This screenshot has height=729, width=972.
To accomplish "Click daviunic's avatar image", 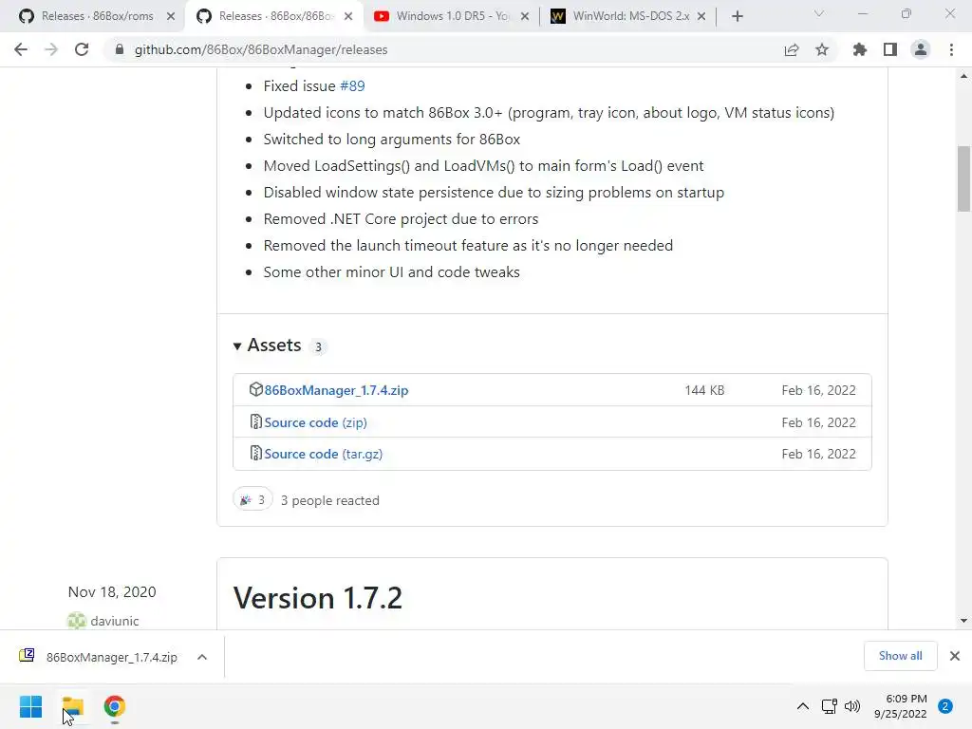I will 76,621.
